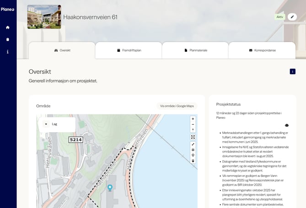Screen dimensions: 306x208
Task: Select the polygon drawing tool on map
Action: click(x=193, y=149)
